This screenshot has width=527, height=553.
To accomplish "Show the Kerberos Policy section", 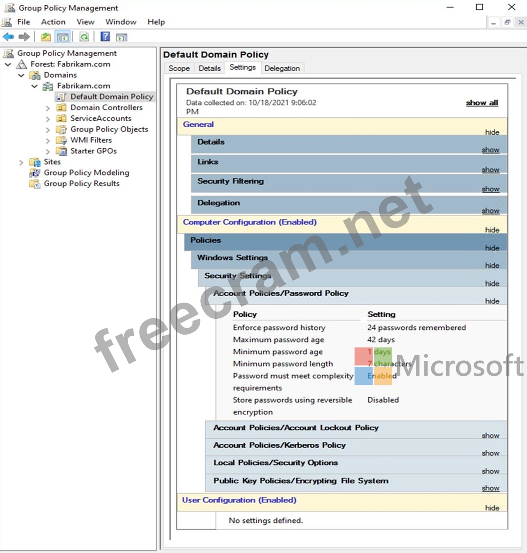I will coord(491,453).
